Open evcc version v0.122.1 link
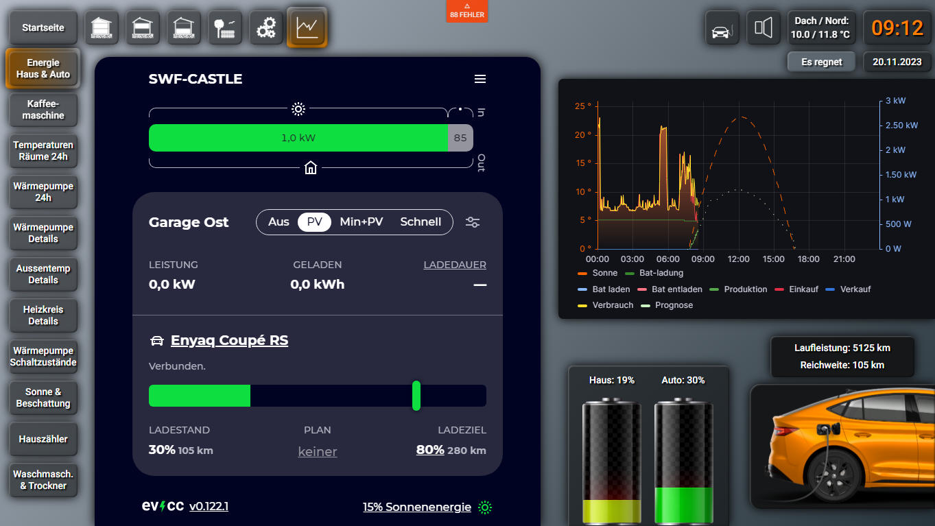The width and height of the screenshot is (935, 526). [x=209, y=507]
